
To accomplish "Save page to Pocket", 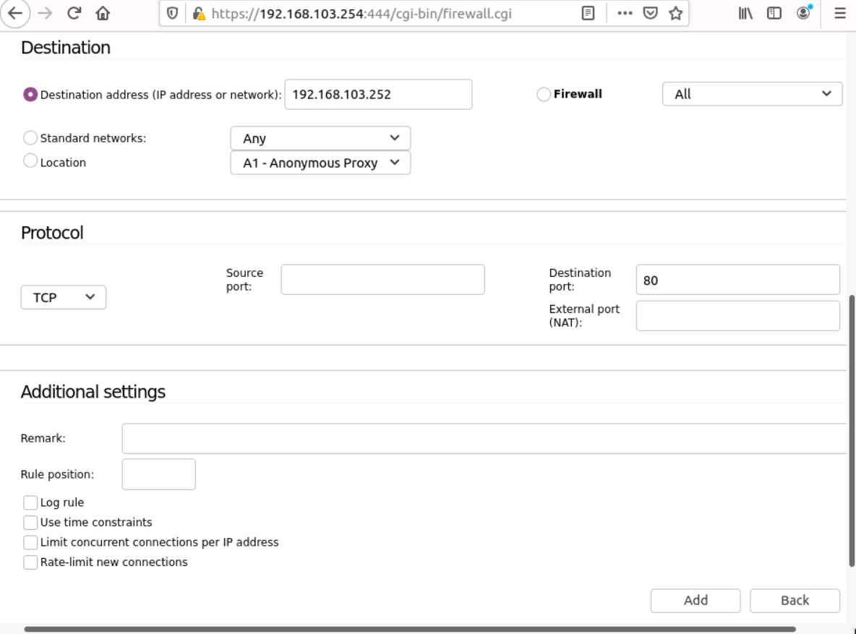I will [651, 14].
